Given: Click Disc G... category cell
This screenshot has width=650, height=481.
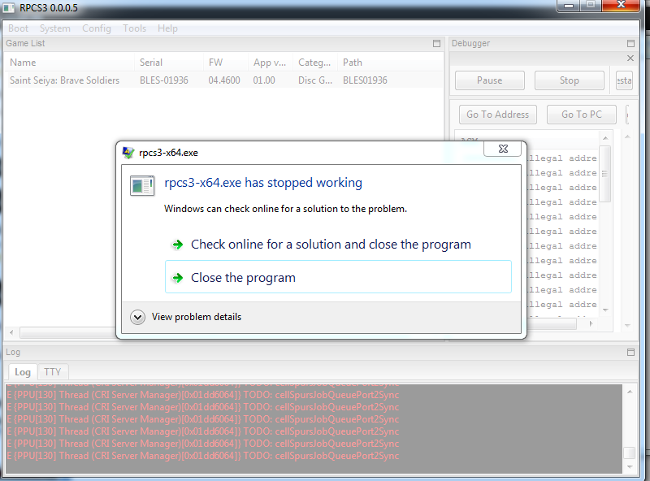Looking at the screenshot, I should point(315,80).
